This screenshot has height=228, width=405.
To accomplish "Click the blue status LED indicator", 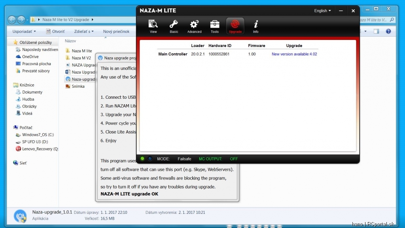I will [150, 158].
